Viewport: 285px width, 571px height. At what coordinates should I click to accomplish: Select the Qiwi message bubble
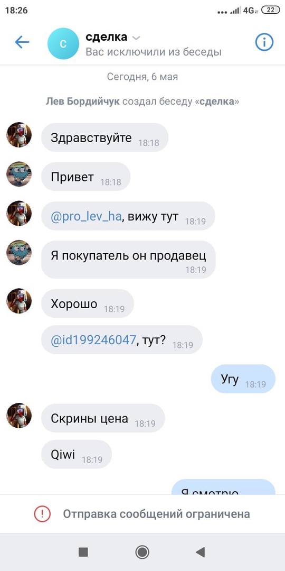tap(77, 454)
